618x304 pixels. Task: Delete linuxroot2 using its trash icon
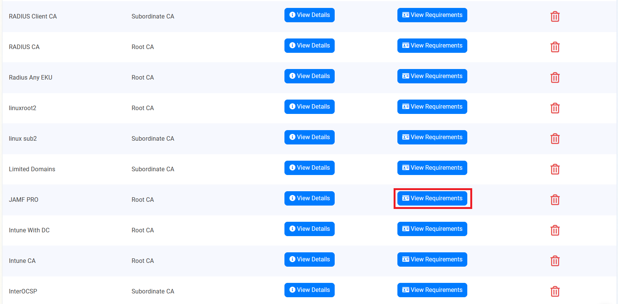(x=555, y=108)
